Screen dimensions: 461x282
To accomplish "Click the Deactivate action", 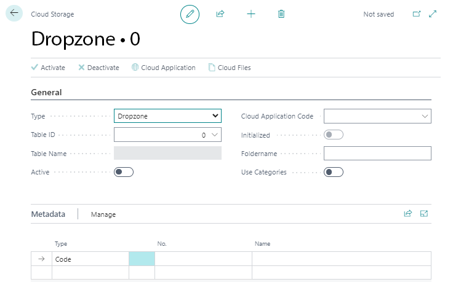I will 98,68.
